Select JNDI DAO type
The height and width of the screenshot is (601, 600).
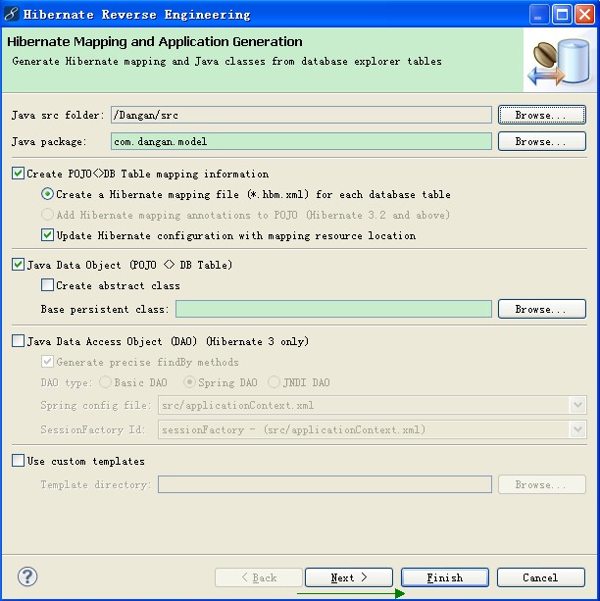tap(274, 382)
